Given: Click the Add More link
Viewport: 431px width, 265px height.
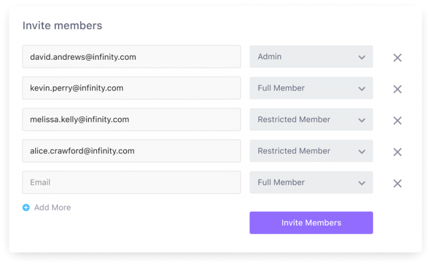Looking at the screenshot, I should pos(52,207).
